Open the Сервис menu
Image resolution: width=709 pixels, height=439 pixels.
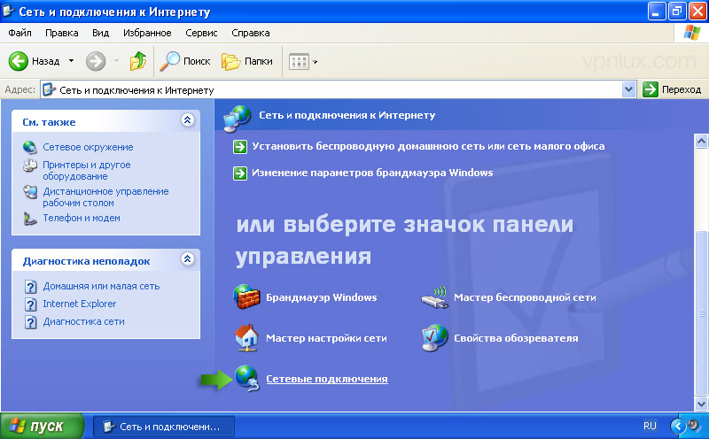[201, 33]
